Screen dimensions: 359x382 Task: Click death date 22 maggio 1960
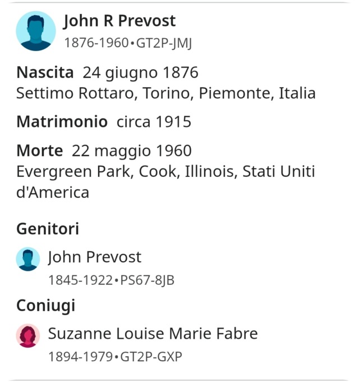[x=132, y=151]
